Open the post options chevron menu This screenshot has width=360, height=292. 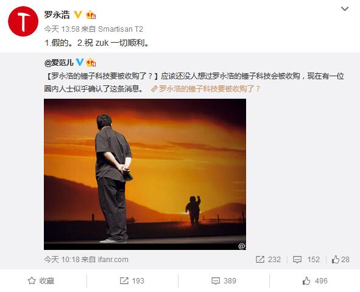tap(345, 9)
